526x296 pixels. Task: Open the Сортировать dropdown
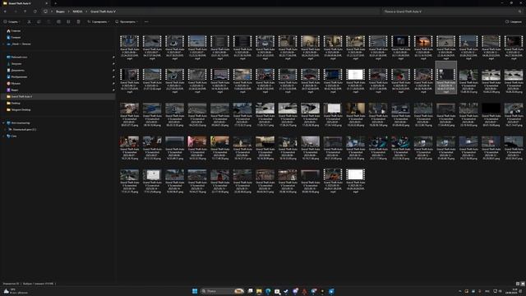(99, 21)
